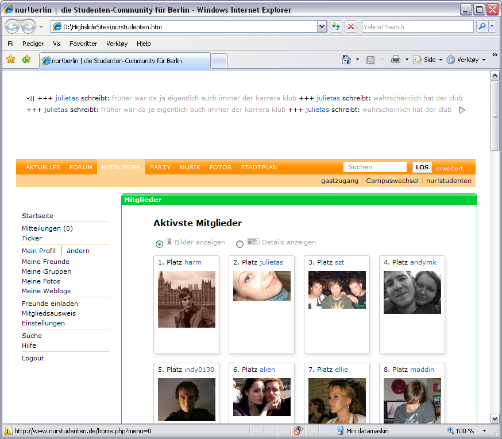Stop loading with the red X icon

click(x=351, y=26)
